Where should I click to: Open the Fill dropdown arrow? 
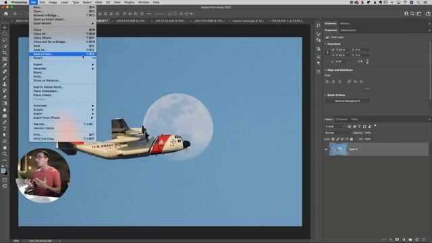coord(374,139)
